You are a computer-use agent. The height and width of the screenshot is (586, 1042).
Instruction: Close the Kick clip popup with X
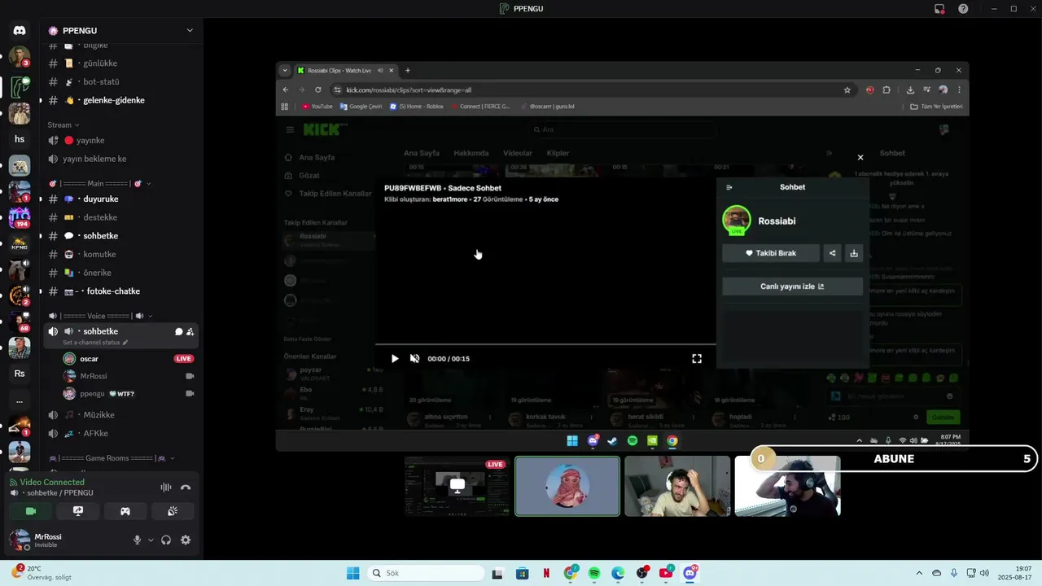coord(860,157)
